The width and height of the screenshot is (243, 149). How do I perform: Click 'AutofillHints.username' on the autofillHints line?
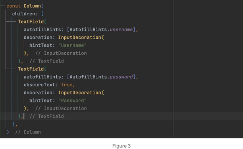(x=101, y=30)
